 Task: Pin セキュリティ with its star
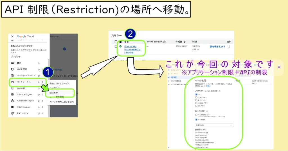coord(39,113)
